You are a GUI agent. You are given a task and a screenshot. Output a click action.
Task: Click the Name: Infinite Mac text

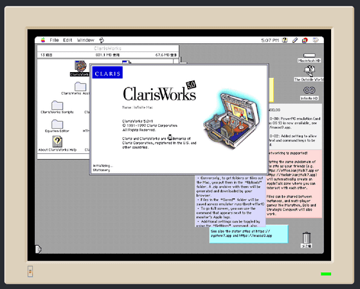[138, 107]
